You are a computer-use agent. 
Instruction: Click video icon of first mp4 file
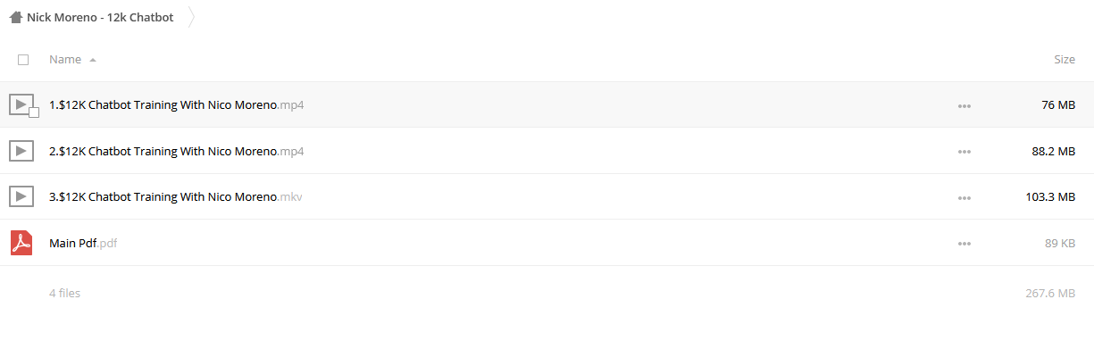[x=21, y=104]
